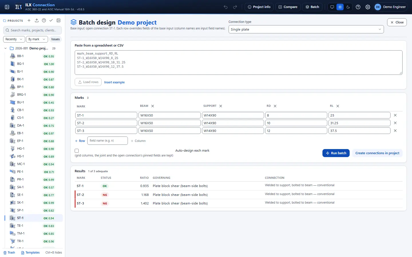Viewport: 412px width, 257px height.
Task: Click Create connections in project
Action: coord(377,153)
